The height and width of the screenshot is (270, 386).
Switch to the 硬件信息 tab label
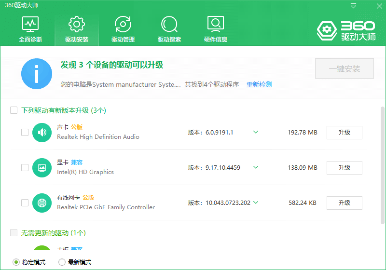pyautogui.click(x=215, y=40)
